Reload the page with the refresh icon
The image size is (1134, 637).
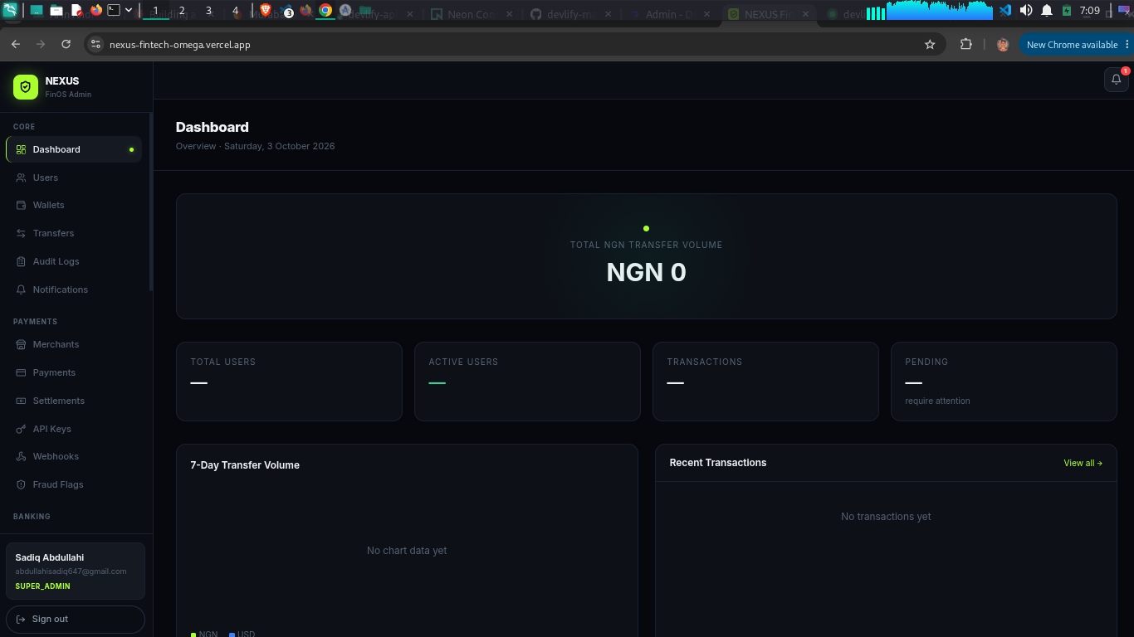66,44
